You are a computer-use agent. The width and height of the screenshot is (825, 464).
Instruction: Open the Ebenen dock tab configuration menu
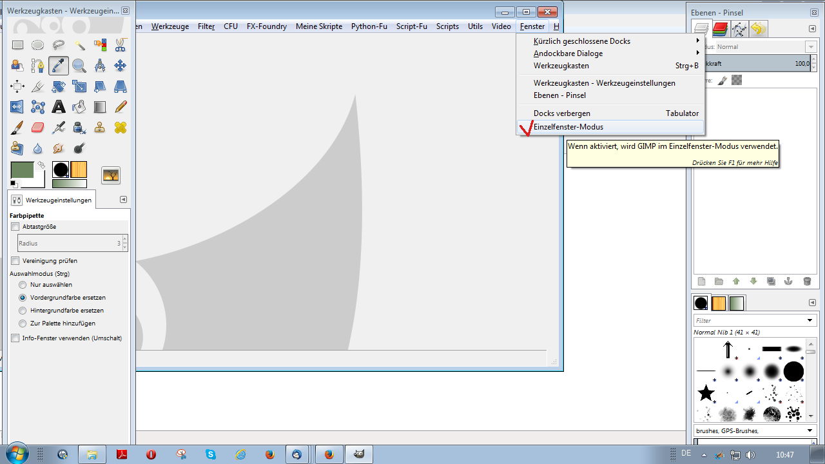tap(812, 29)
